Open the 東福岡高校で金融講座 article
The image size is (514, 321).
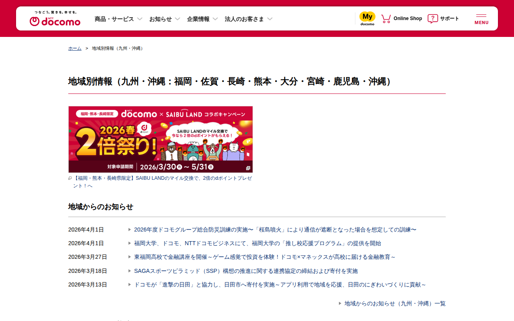[265, 257]
